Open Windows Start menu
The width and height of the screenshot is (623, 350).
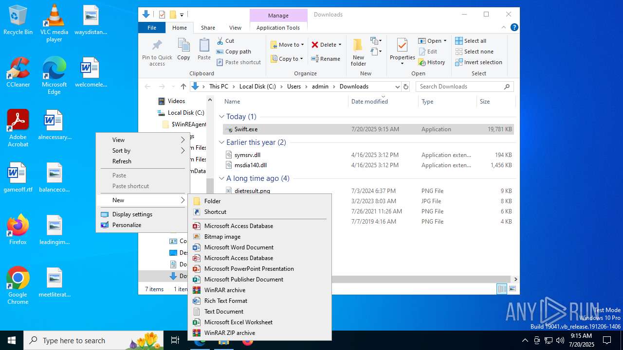[x=12, y=340]
